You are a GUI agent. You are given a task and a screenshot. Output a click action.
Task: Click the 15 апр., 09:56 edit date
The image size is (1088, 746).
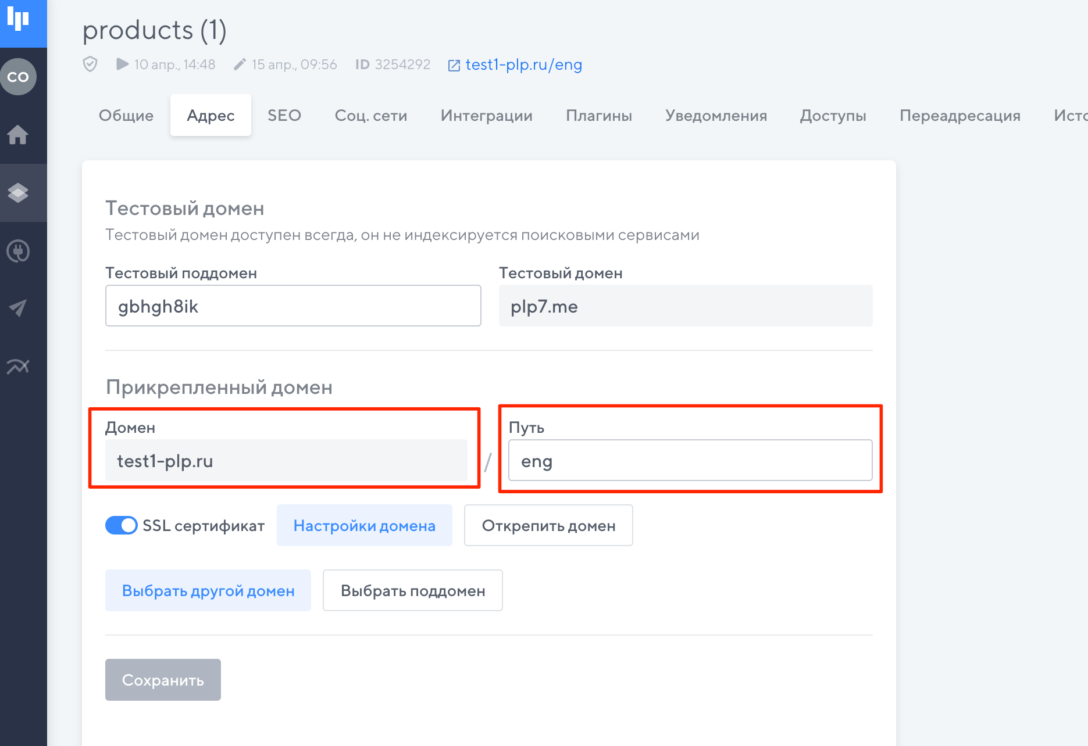click(294, 64)
